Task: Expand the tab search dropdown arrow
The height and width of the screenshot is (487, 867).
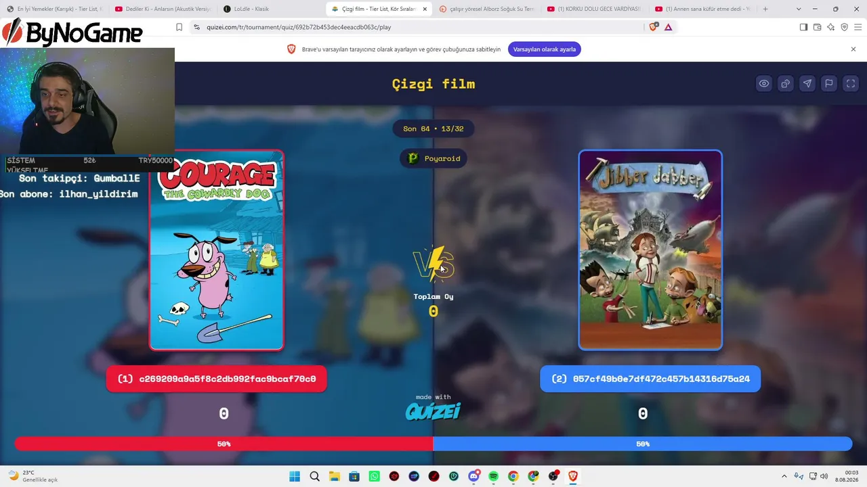Action: pyautogui.click(x=799, y=9)
